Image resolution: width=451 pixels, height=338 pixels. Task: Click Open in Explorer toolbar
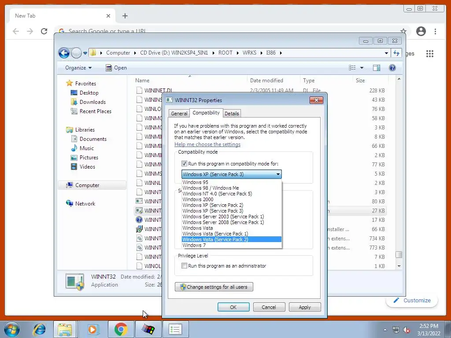pos(116,67)
